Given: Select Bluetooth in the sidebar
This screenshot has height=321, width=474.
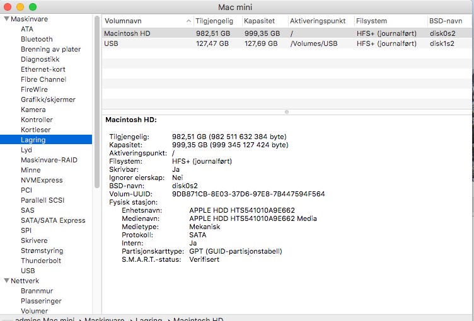Looking at the screenshot, I should (37, 39).
